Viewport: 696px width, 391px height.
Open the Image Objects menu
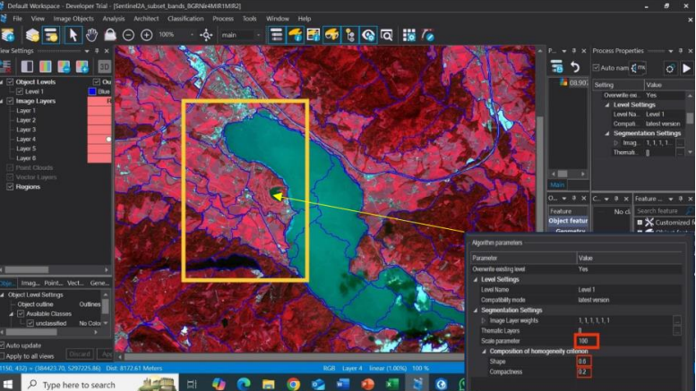[73, 19]
